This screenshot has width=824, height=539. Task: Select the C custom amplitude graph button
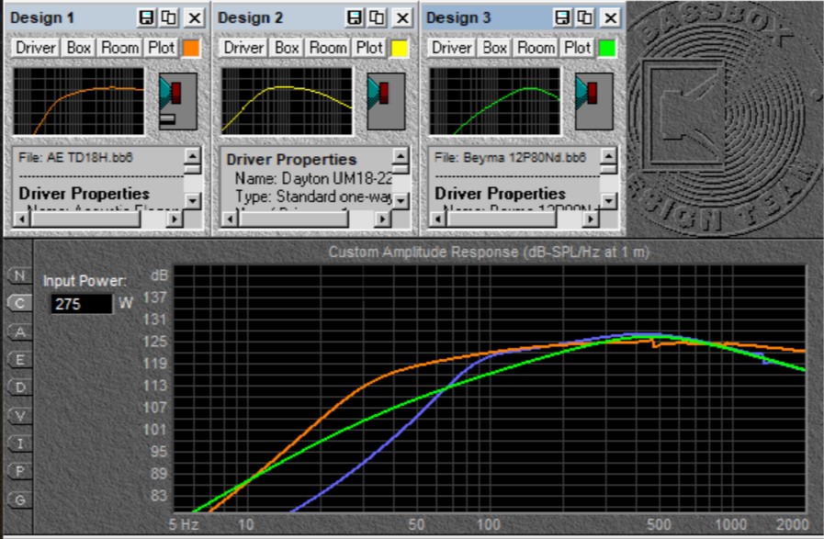tap(20, 303)
